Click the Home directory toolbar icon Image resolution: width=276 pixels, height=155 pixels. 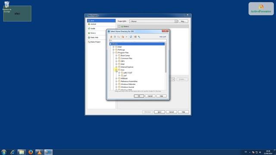click(x=111, y=37)
